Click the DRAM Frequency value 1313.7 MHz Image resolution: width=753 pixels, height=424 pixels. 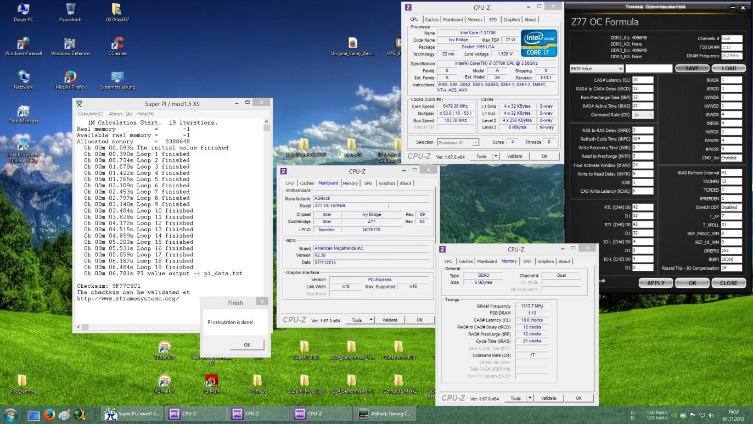click(532, 306)
